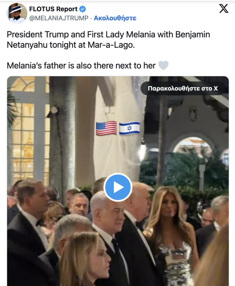The image size is (235, 286).
Task: Click the blue verified badge
Action: click(83, 9)
